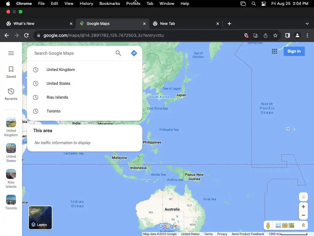
Task: Select Toronto from recent searches
Action: (x=85, y=111)
